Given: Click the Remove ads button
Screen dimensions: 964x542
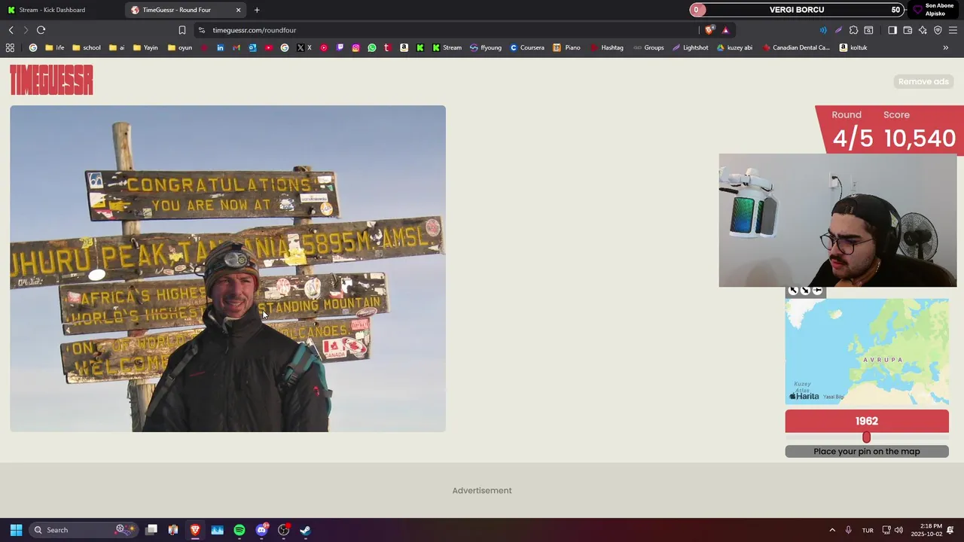Looking at the screenshot, I should (x=923, y=81).
